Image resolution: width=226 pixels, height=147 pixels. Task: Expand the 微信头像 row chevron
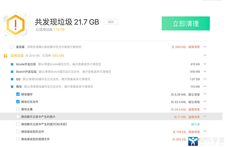point(205,109)
